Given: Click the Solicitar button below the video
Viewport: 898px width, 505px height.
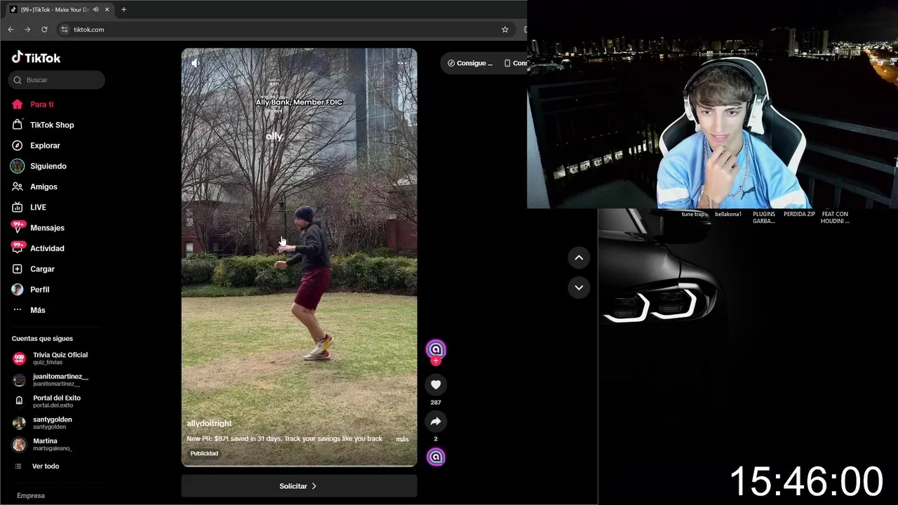Looking at the screenshot, I should (299, 486).
